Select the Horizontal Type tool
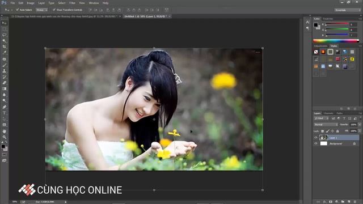The image size is (363, 204). (x=4, y=113)
